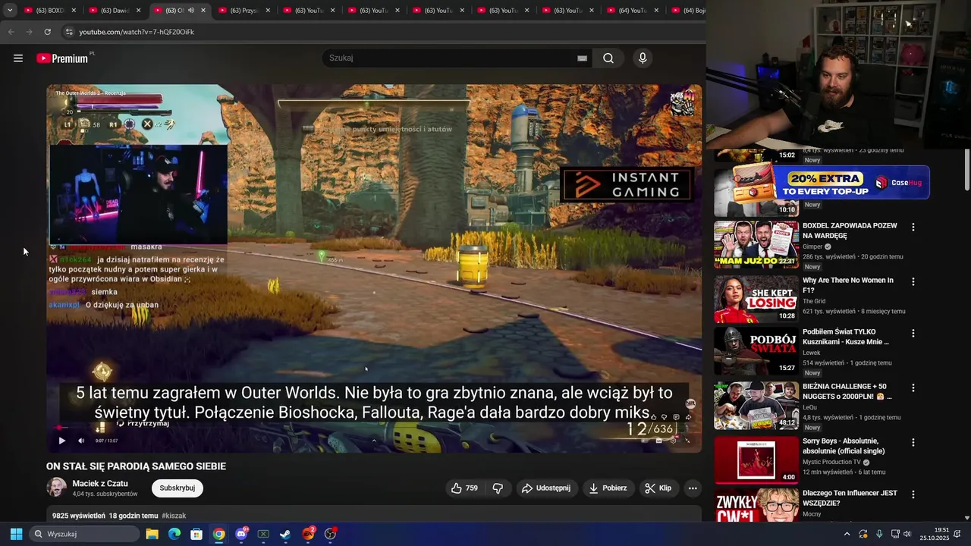The height and width of the screenshot is (546, 971).
Task: Open the Chrome taskbar icon
Action: (218, 534)
